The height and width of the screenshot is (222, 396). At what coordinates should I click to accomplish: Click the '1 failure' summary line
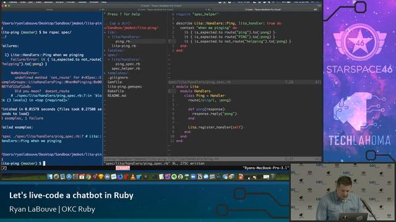click(x=22, y=118)
